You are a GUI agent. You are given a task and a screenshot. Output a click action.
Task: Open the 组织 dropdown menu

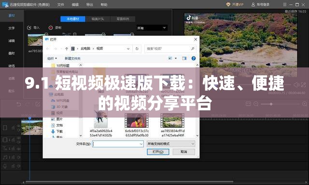(x=52, y=58)
